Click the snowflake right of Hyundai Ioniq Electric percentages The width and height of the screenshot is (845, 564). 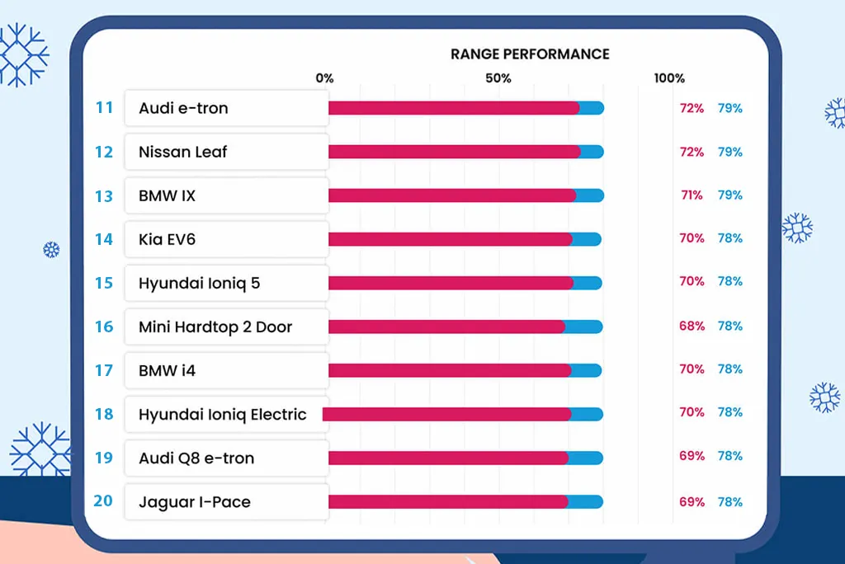pos(824,397)
